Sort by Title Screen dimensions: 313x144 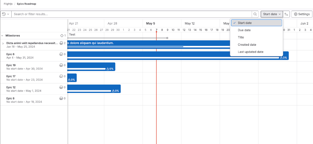pyautogui.click(x=256, y=38)
